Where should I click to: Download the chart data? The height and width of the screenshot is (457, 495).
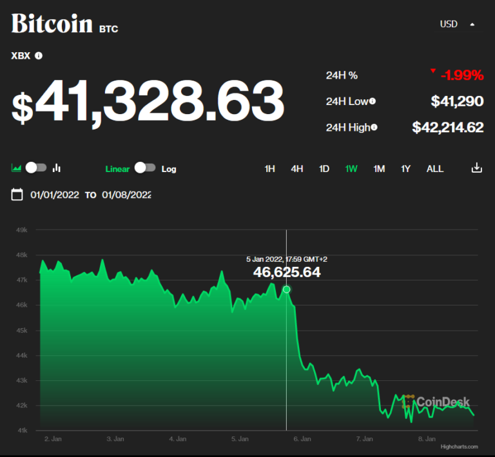(x=476, y=168)
